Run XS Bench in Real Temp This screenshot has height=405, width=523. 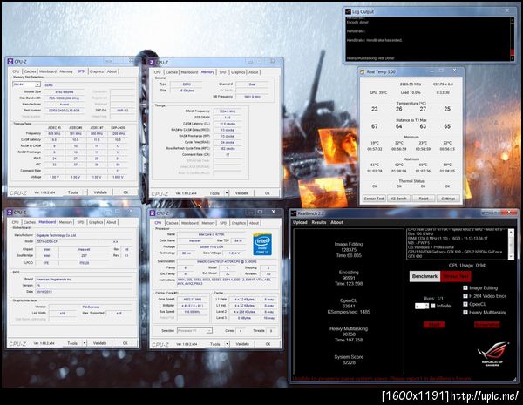pyautogui.click(x=398, y=199)
